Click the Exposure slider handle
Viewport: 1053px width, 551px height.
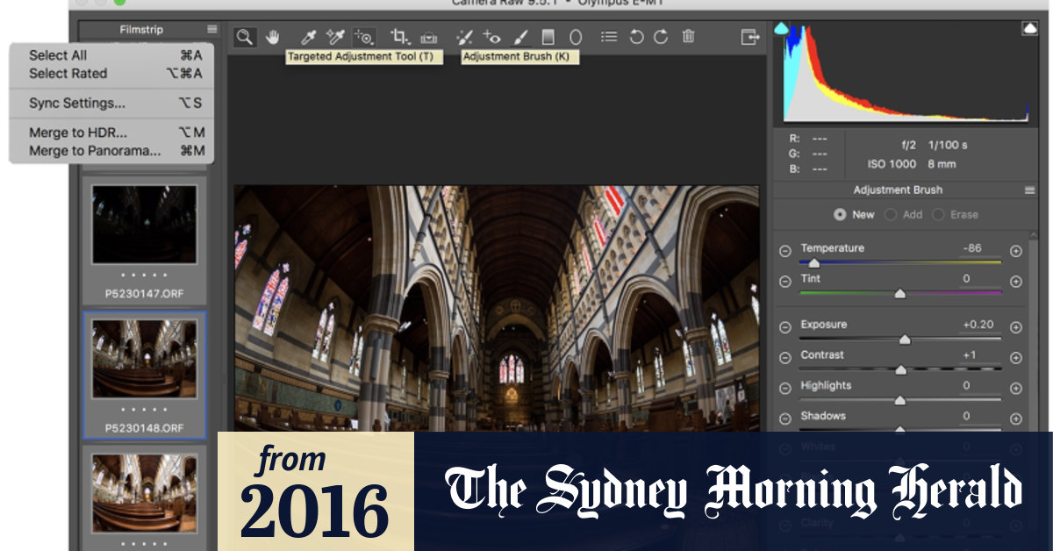905,340
